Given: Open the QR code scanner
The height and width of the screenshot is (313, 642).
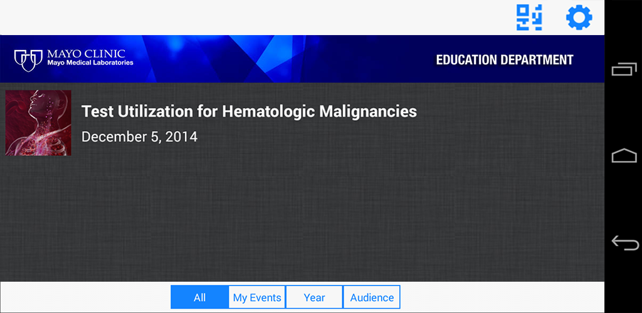Looking at the screenshot, I should point(529,18).
